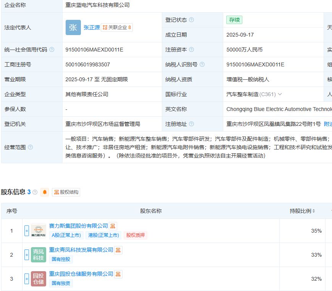
Task: Click the help icon next to 股东信息
Action: (35, 192)
